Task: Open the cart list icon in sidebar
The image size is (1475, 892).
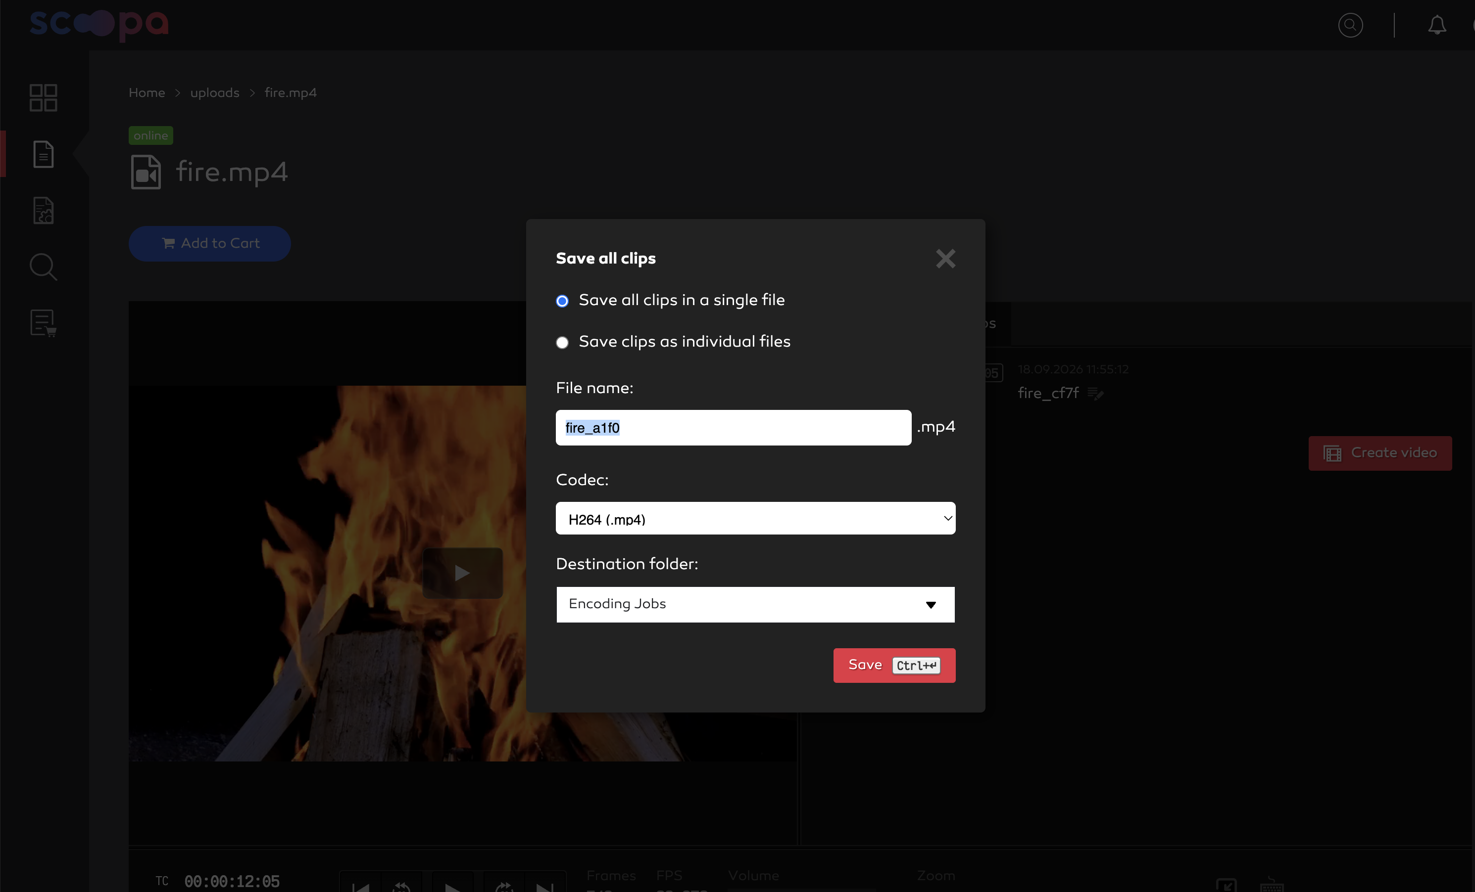Action: (x=43, y=323)
